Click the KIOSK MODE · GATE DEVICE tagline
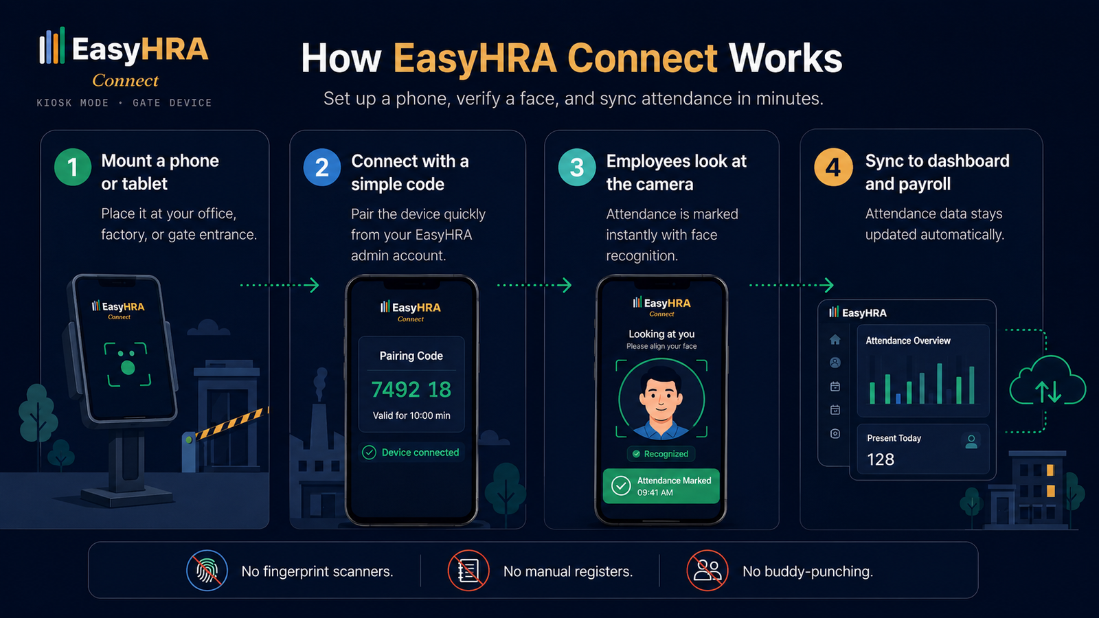Viewport: 1099px width, 618px height. point(124,102)
